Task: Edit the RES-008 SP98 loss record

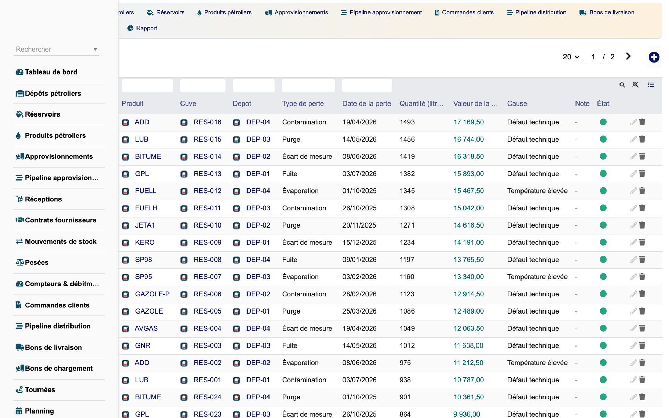Action: (x=634, y=260)
